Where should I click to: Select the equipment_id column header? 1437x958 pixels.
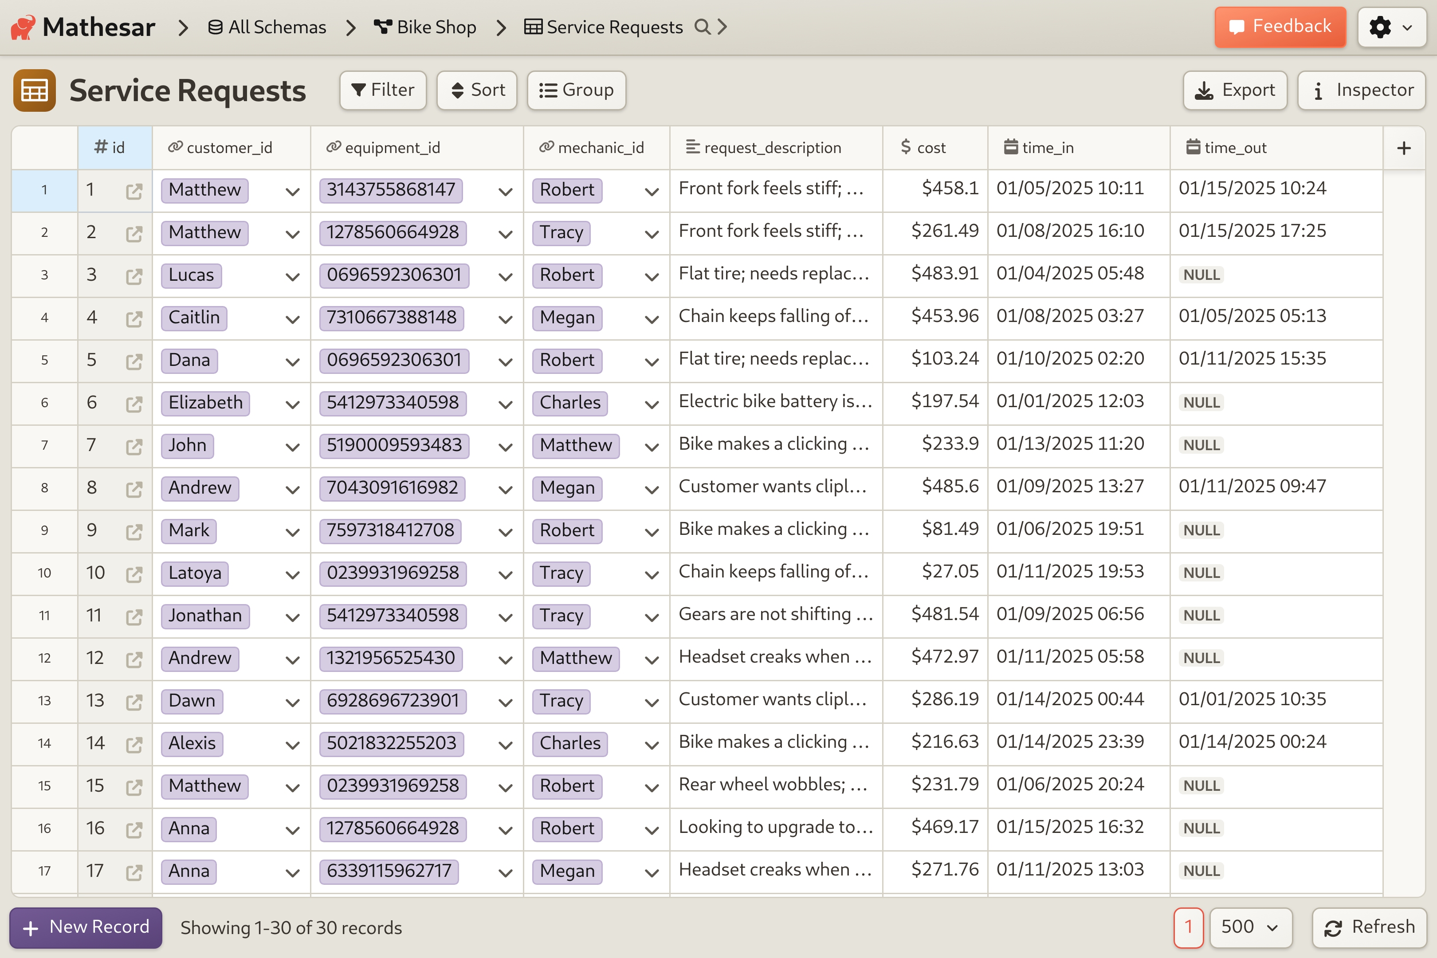pyautogui.click(x=417, y=148)
